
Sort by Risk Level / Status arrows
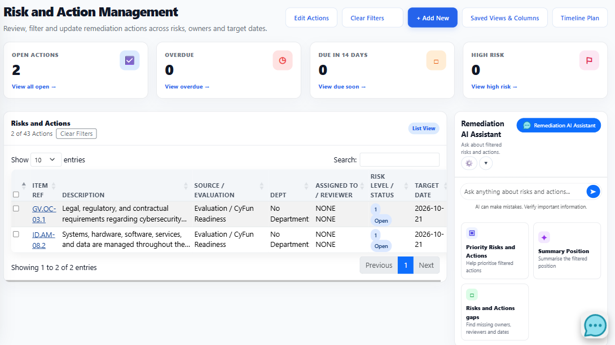tap(406, 186)
